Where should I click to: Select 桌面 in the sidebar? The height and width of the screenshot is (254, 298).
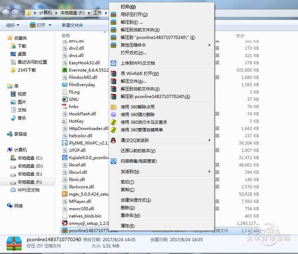18,54
